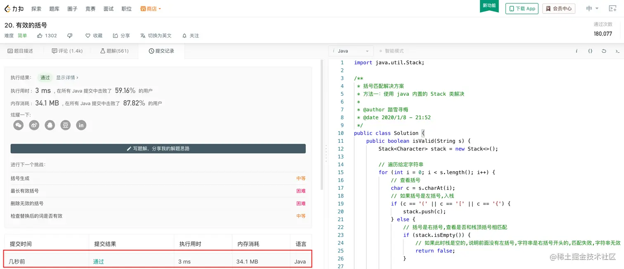624x269 pixels.
Task: Click the 会员中心 button
Action: point(559,8)
